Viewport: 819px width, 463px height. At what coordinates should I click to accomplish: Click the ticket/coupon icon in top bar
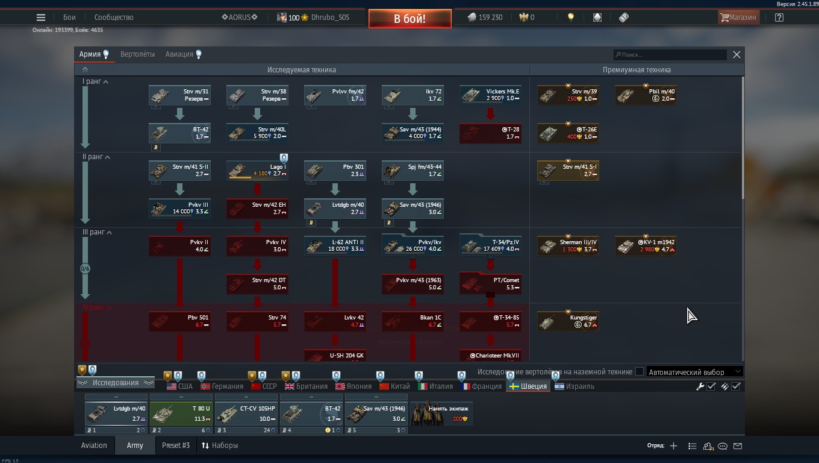click(x=624, y=17)
